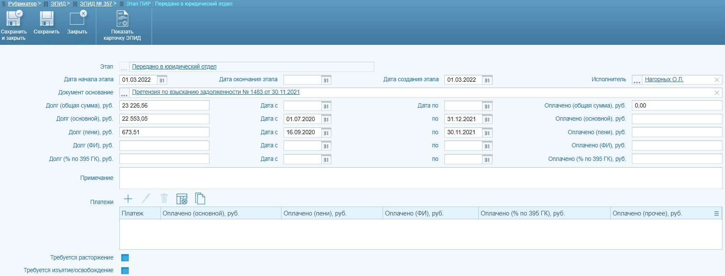This screenshot has height=276, width=725.
Task: Toggle 'Требуется изъятие/освобождение' checkbox
Action: (125, 270)
